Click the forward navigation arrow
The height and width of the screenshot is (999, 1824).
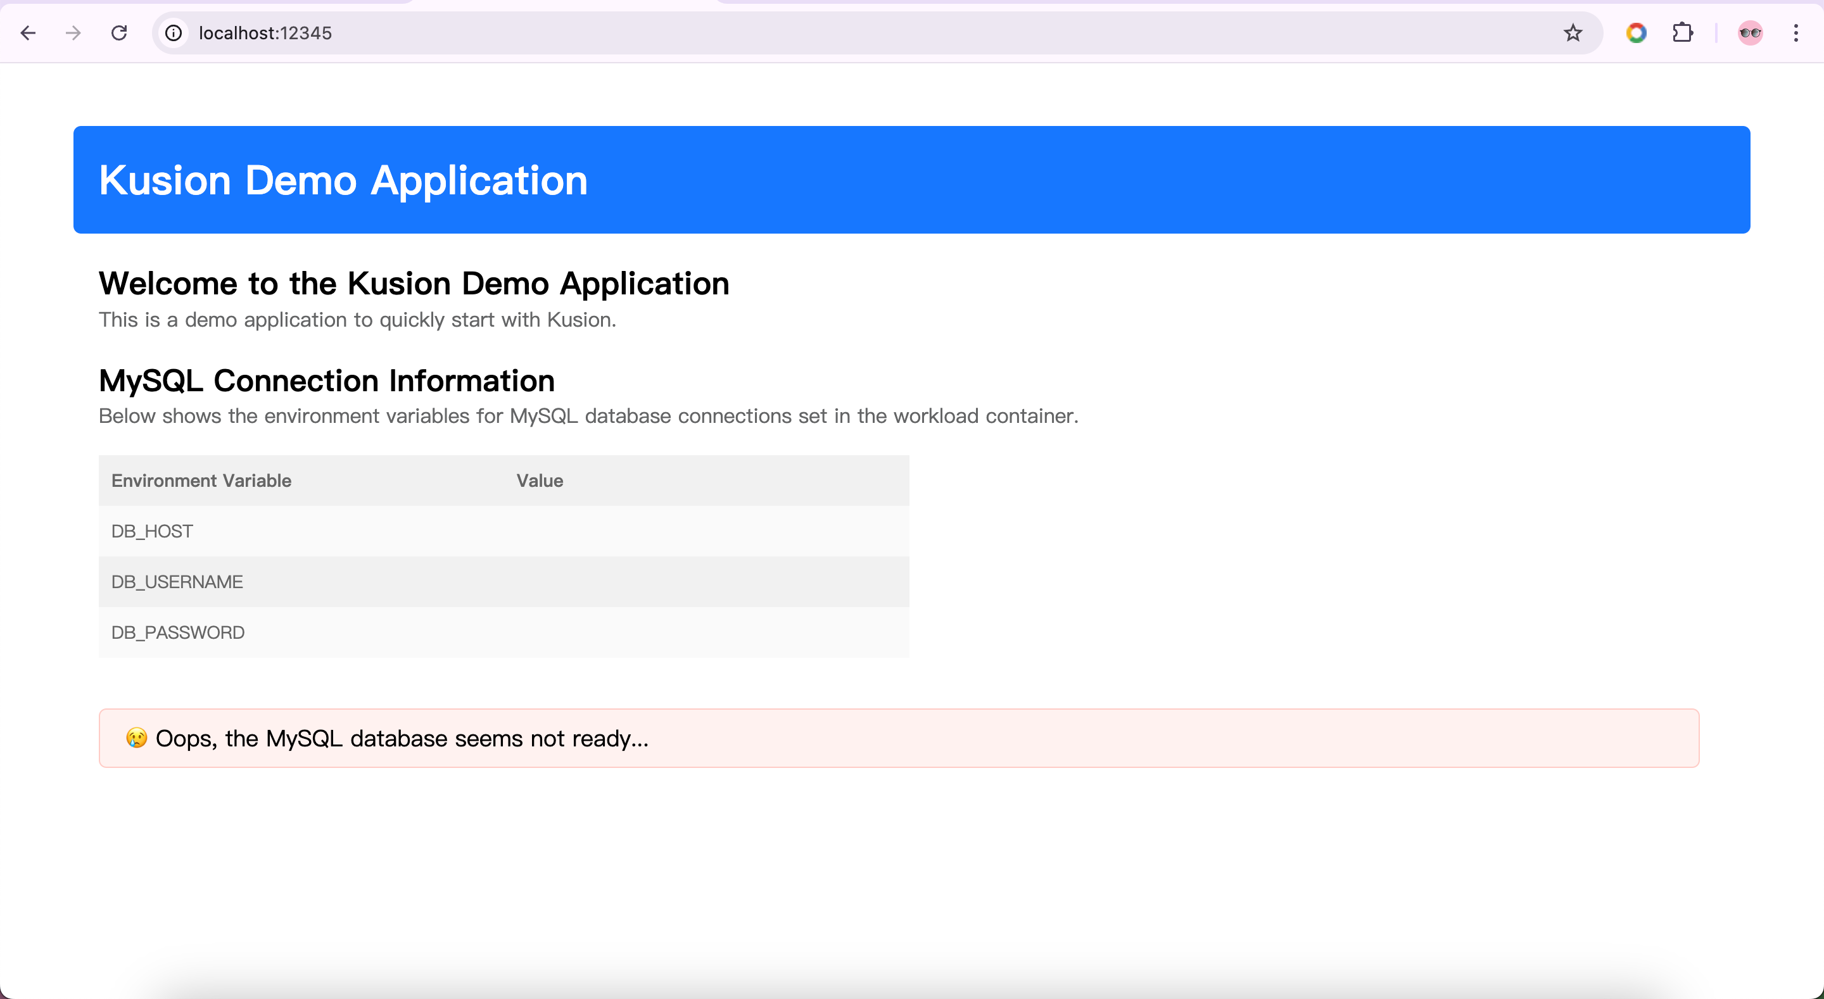pos(73,34)
